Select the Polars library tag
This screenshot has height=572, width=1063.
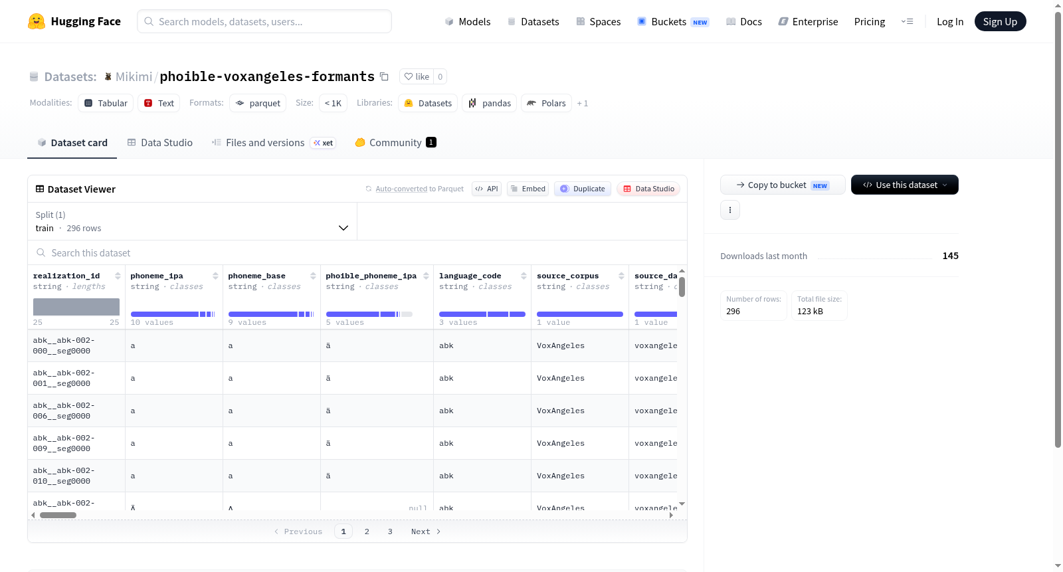click(x=546, y=103)
